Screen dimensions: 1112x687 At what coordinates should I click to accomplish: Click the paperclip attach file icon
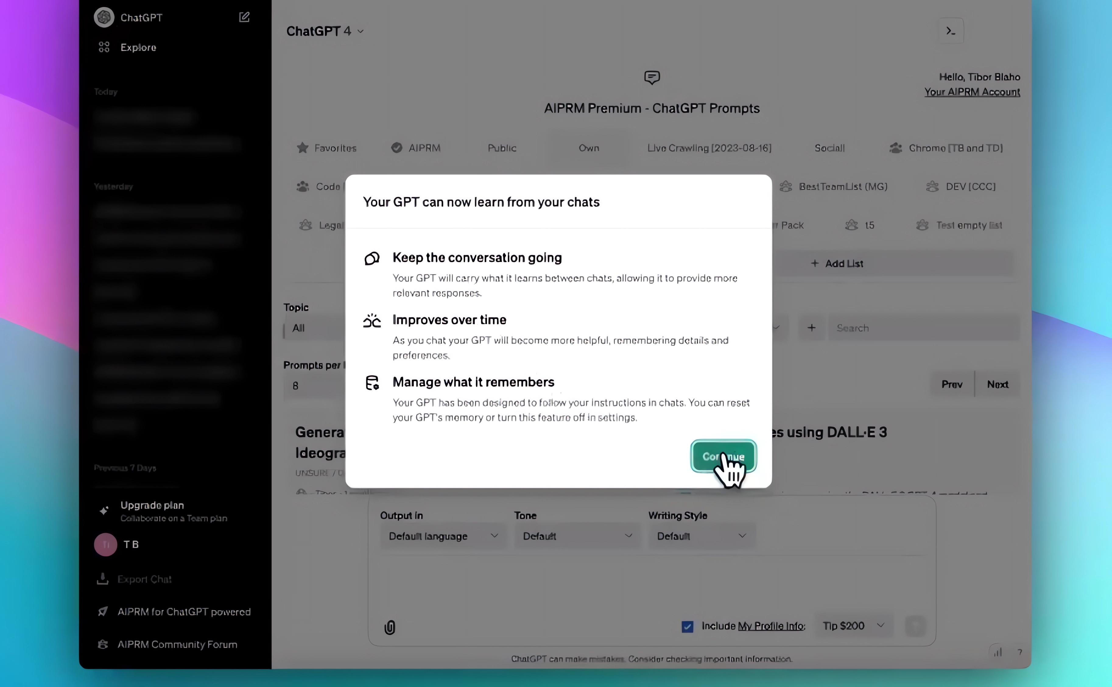click(x=390, y=627)
